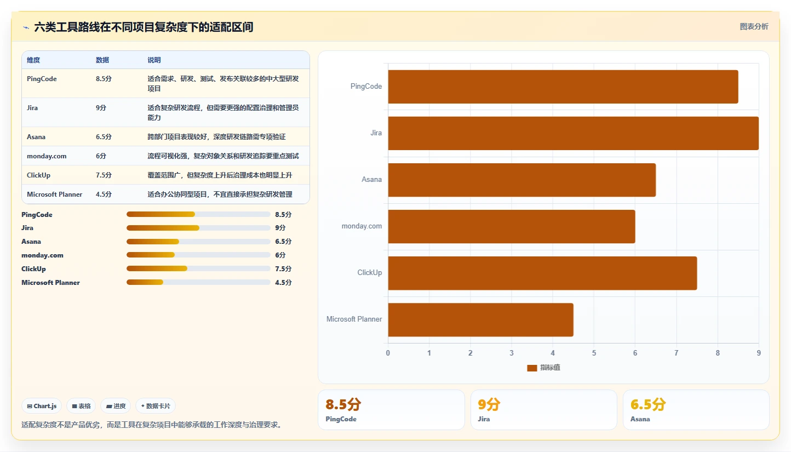
Task: Open the 8.5分 PingCode data card
Action: pyautogui.click(x=391, y=410)
